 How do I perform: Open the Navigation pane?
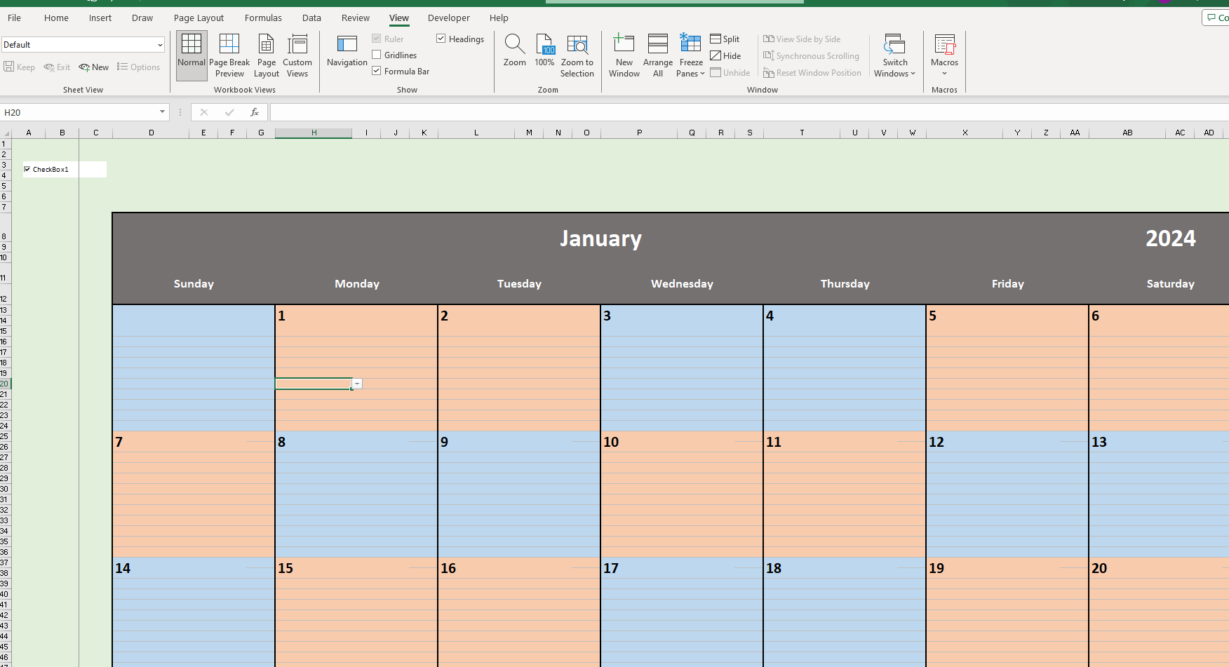point(347,50)
